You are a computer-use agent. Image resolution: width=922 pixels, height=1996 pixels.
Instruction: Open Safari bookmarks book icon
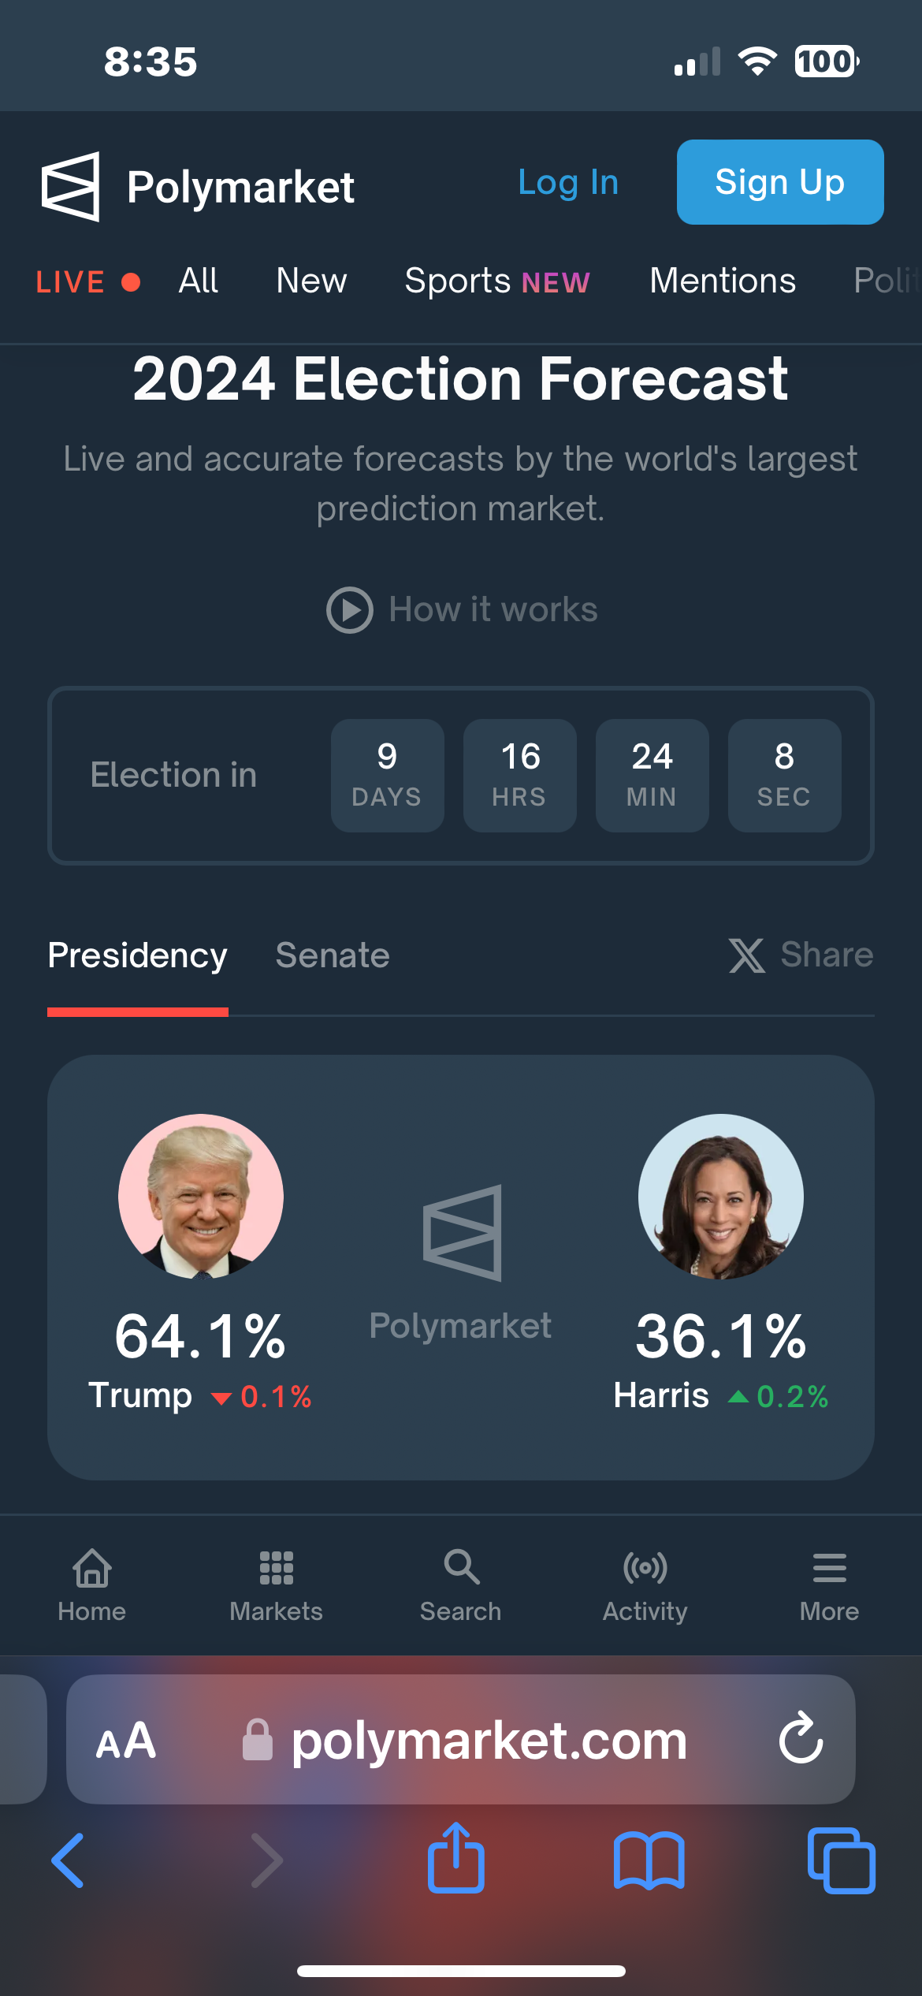click(649, 1860)
